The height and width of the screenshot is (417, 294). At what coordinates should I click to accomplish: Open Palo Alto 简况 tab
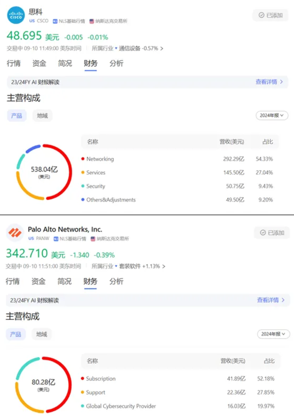64,281
